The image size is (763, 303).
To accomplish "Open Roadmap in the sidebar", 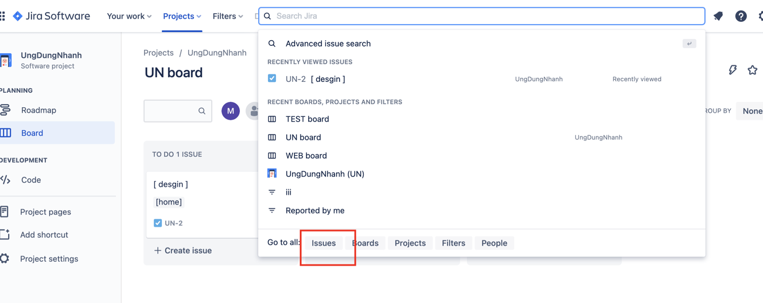I will 38,110.
